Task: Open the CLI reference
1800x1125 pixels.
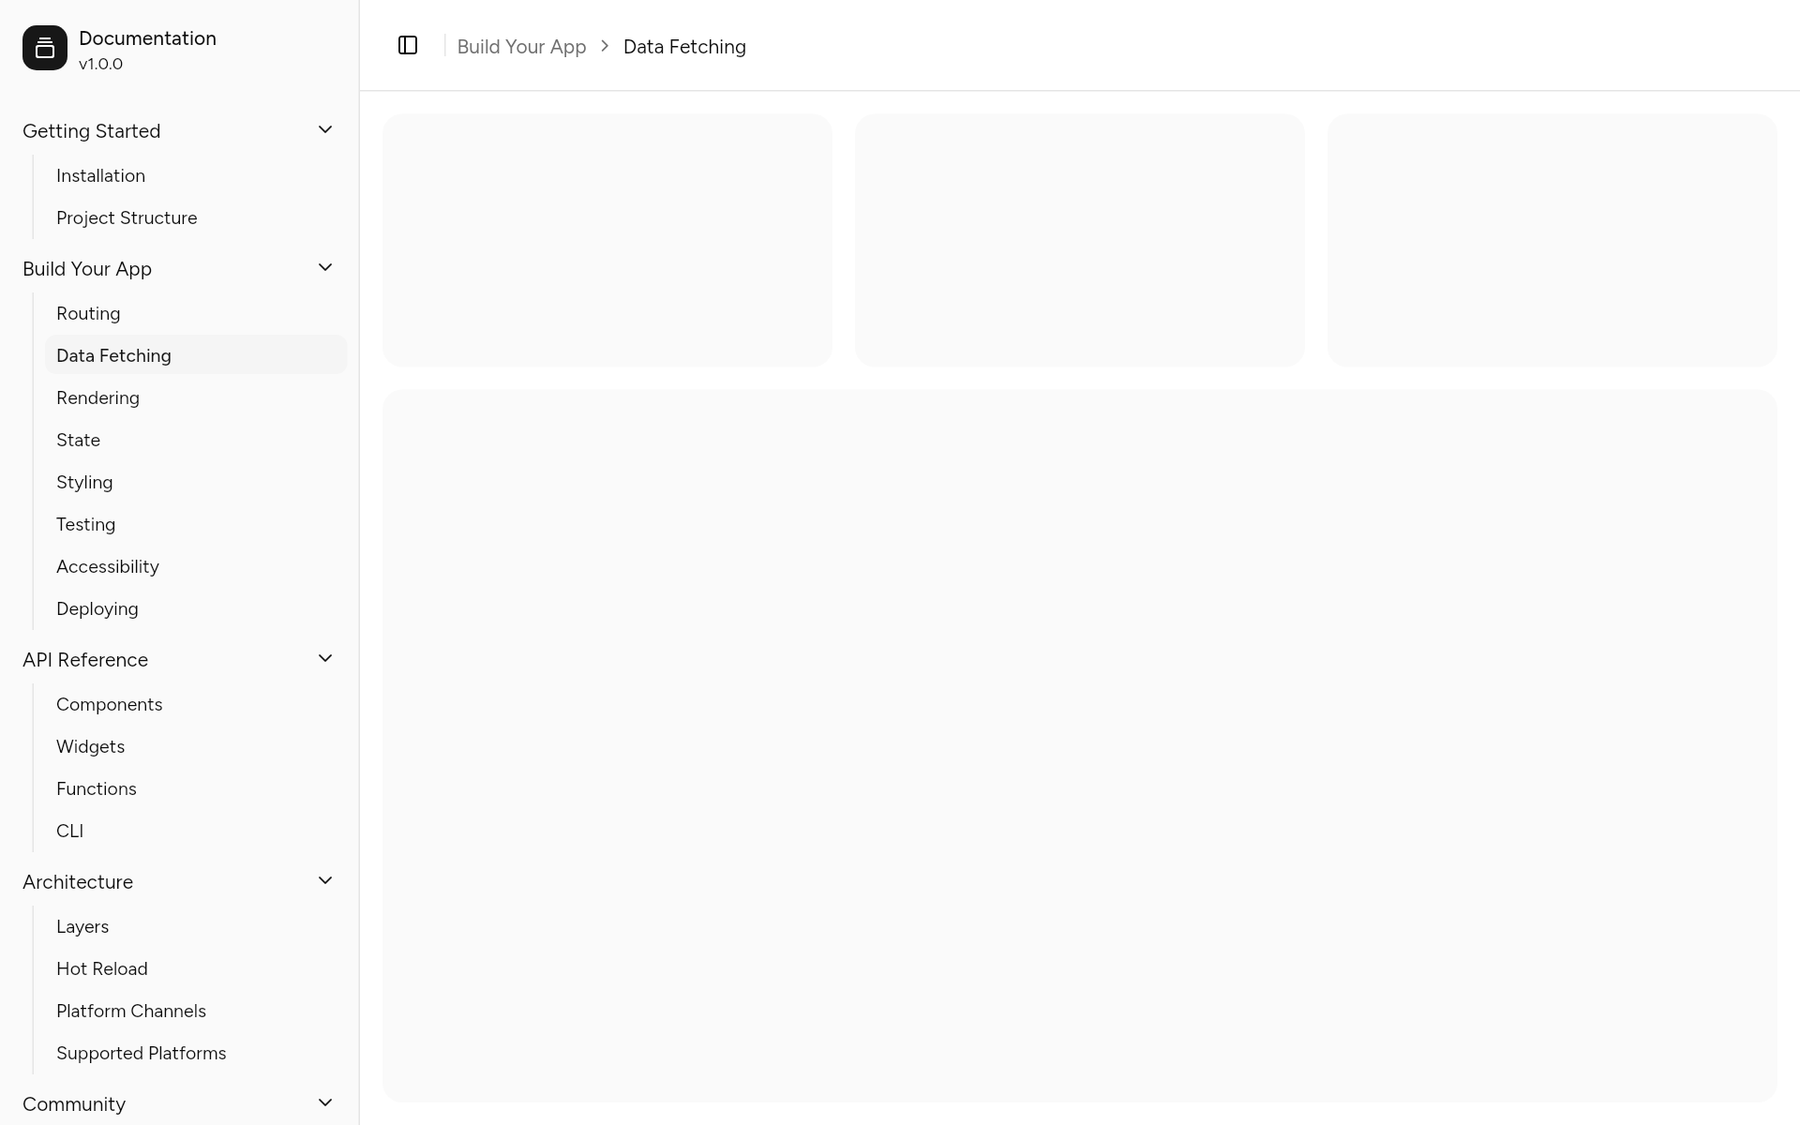Action: [196, 831]
